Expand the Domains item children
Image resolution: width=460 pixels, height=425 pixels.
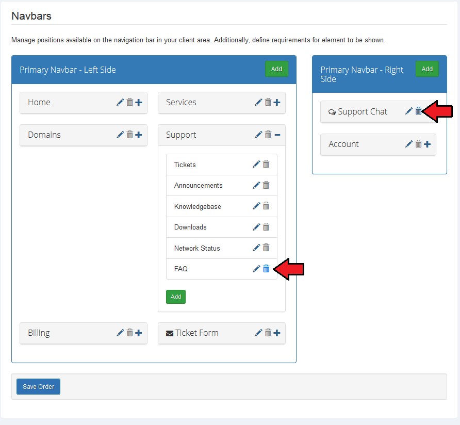coord(139,135)
